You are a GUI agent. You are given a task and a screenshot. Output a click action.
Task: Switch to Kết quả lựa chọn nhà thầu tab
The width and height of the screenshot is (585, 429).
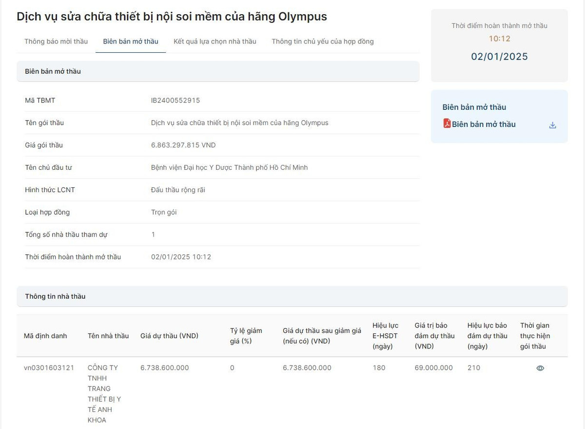pyautogui.click(x=214, y=41)
